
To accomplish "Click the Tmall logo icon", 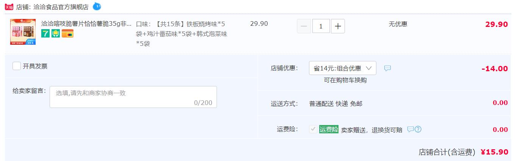I will tap(9, 7).
